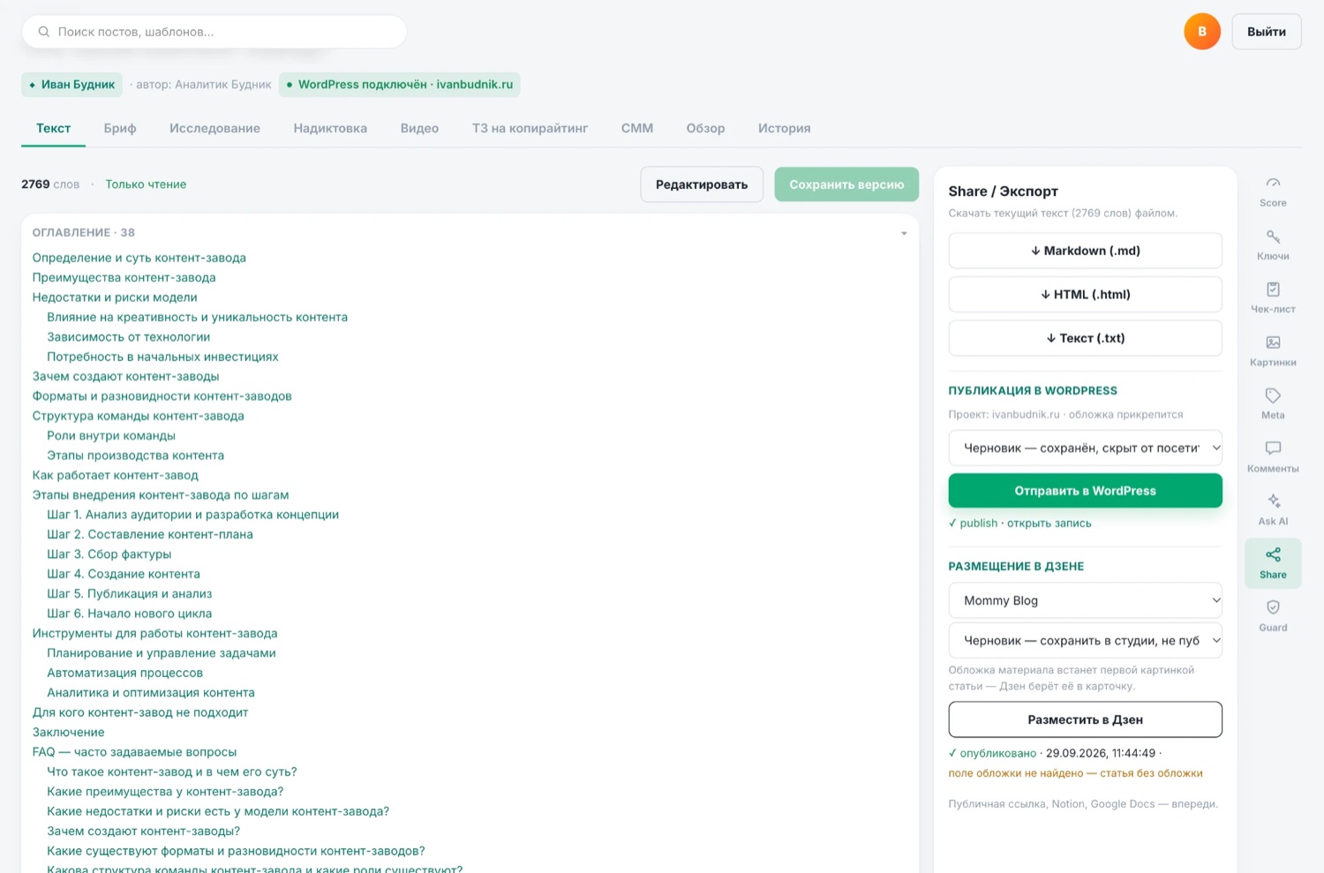Image resolution: width=1324 pixels, height=873 pixels.
Task: Open the Guard shield panel
Action: (1273, 615)
